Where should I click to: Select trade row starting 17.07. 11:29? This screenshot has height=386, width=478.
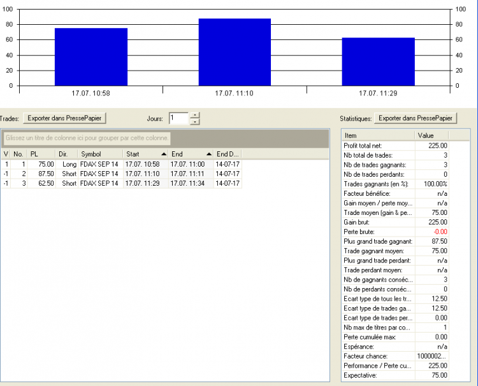pyautogui.click(x=121, y=183)
